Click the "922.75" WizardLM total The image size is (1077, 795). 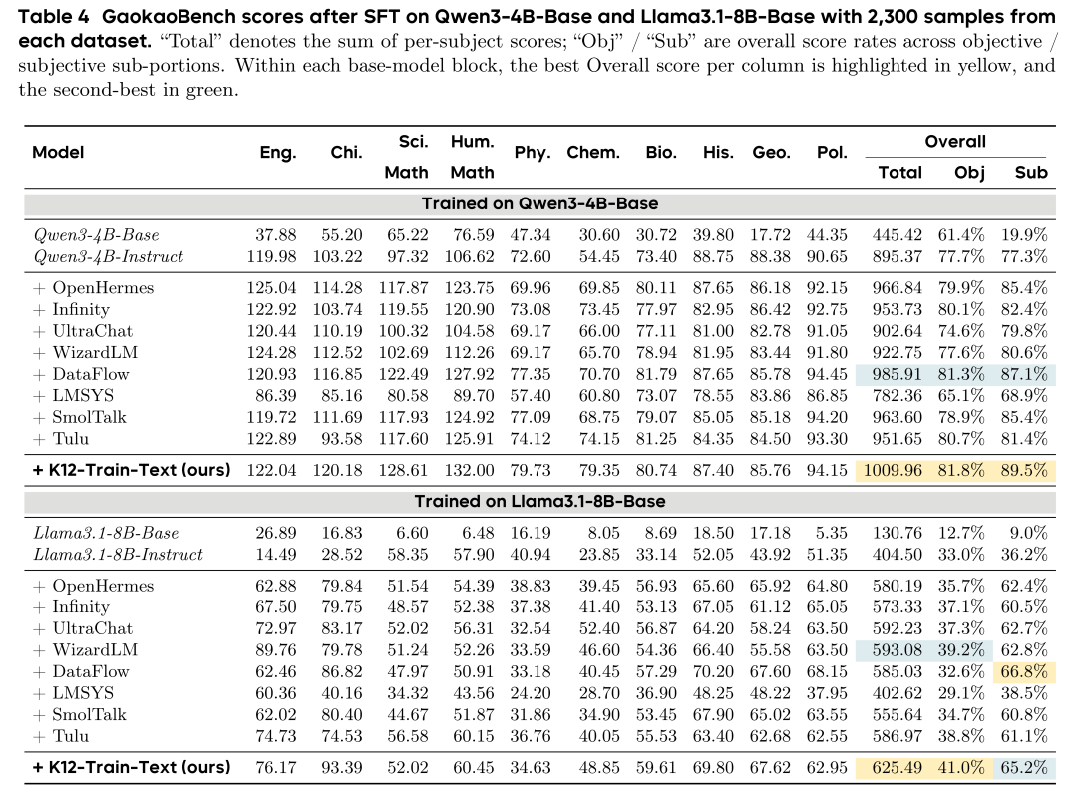pos(897,353)
